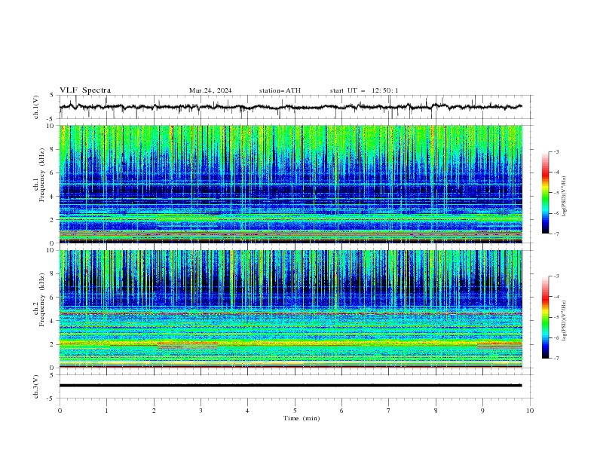Click the "Time (min)" axis title
Screen dimensions: 597x461
302,418
